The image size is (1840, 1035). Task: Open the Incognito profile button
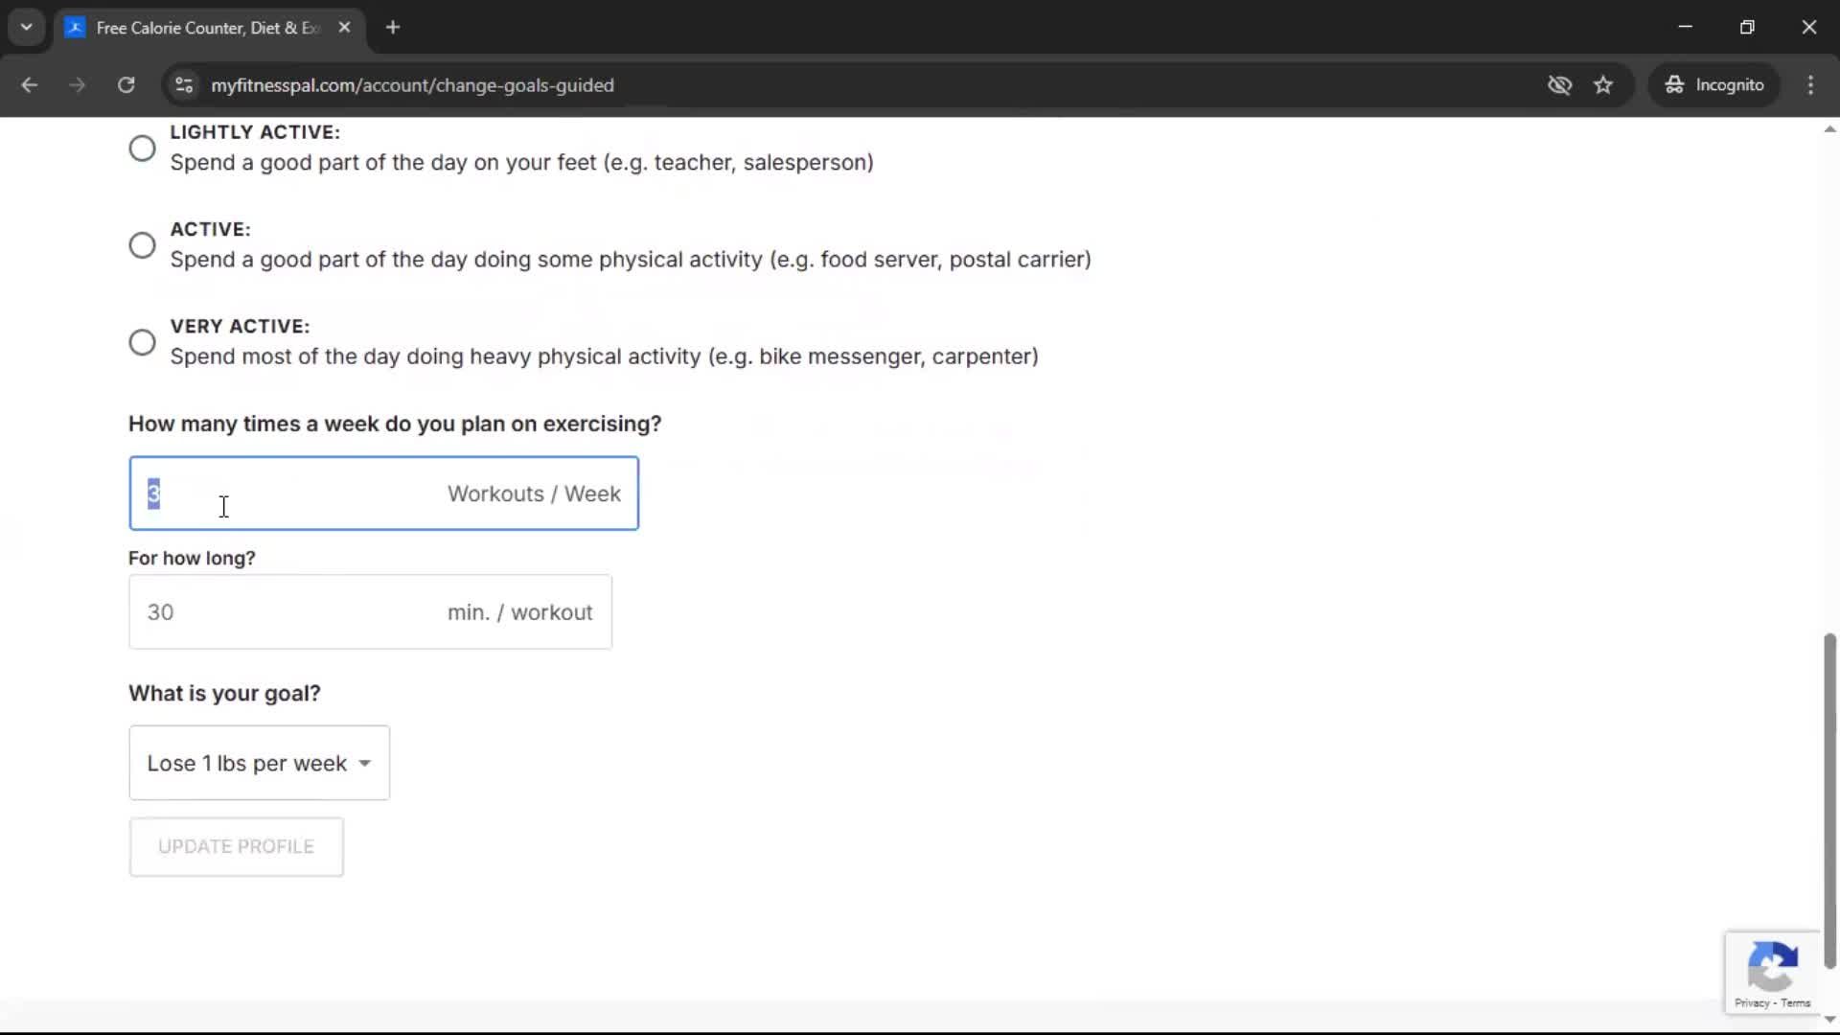1713,85
